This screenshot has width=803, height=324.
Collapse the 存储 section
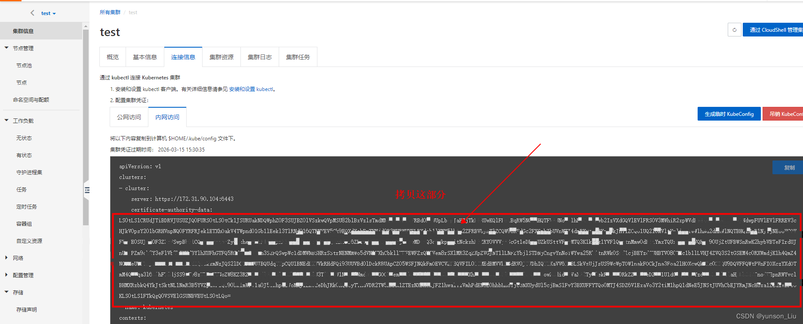point(6,292)
